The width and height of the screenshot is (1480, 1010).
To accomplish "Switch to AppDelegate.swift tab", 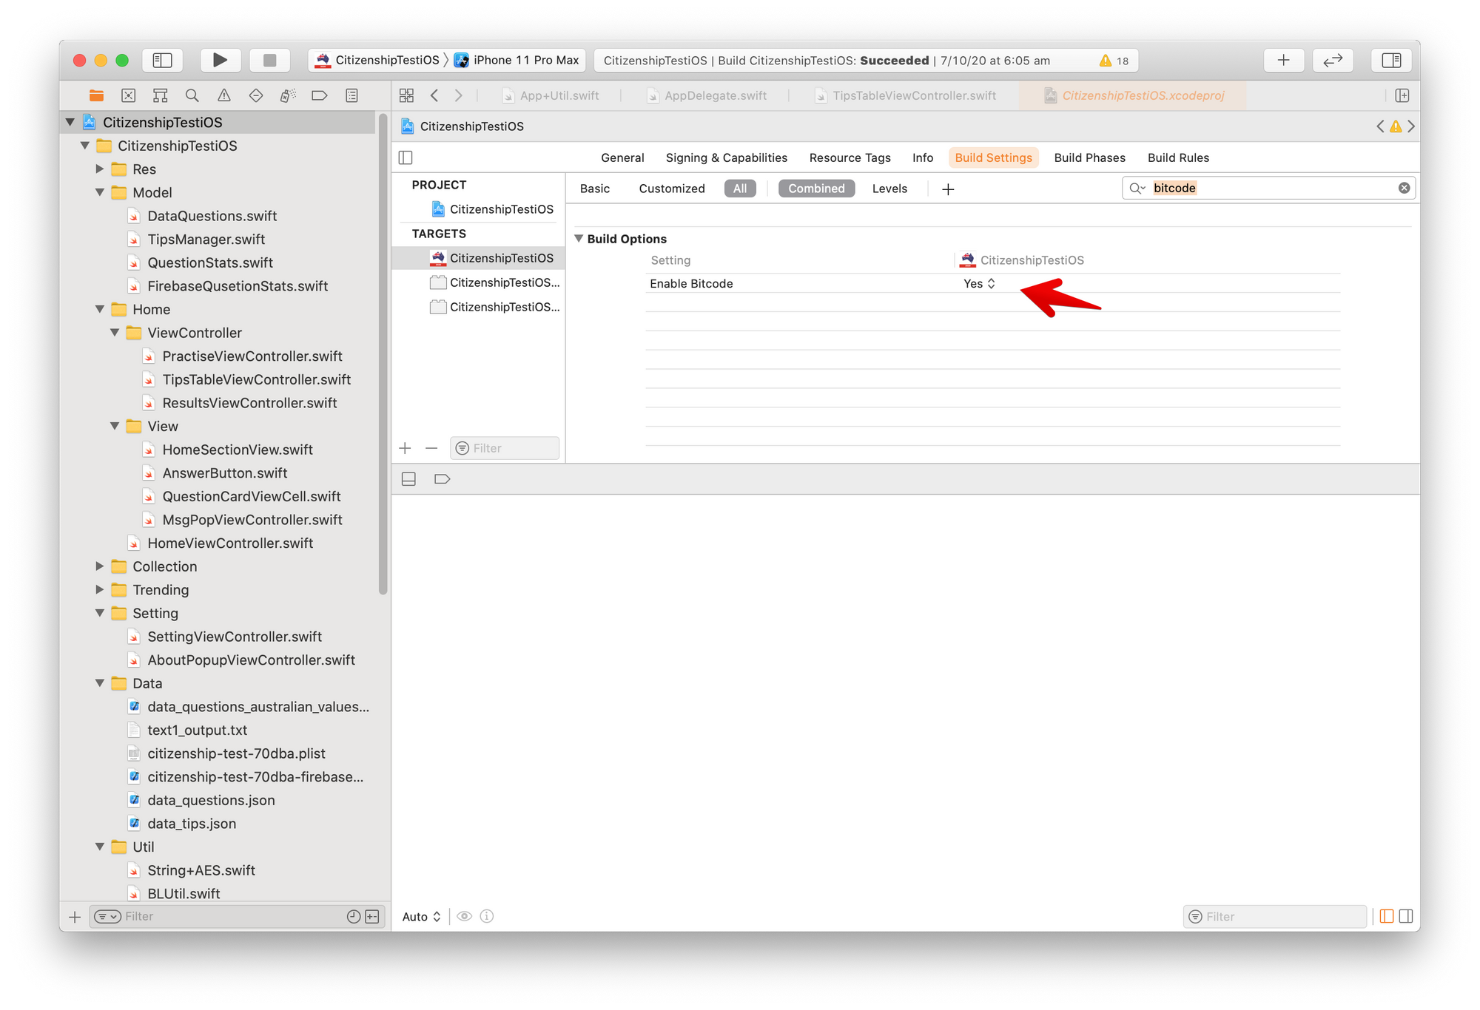I will pyautogui.click(x=707, y=95).
